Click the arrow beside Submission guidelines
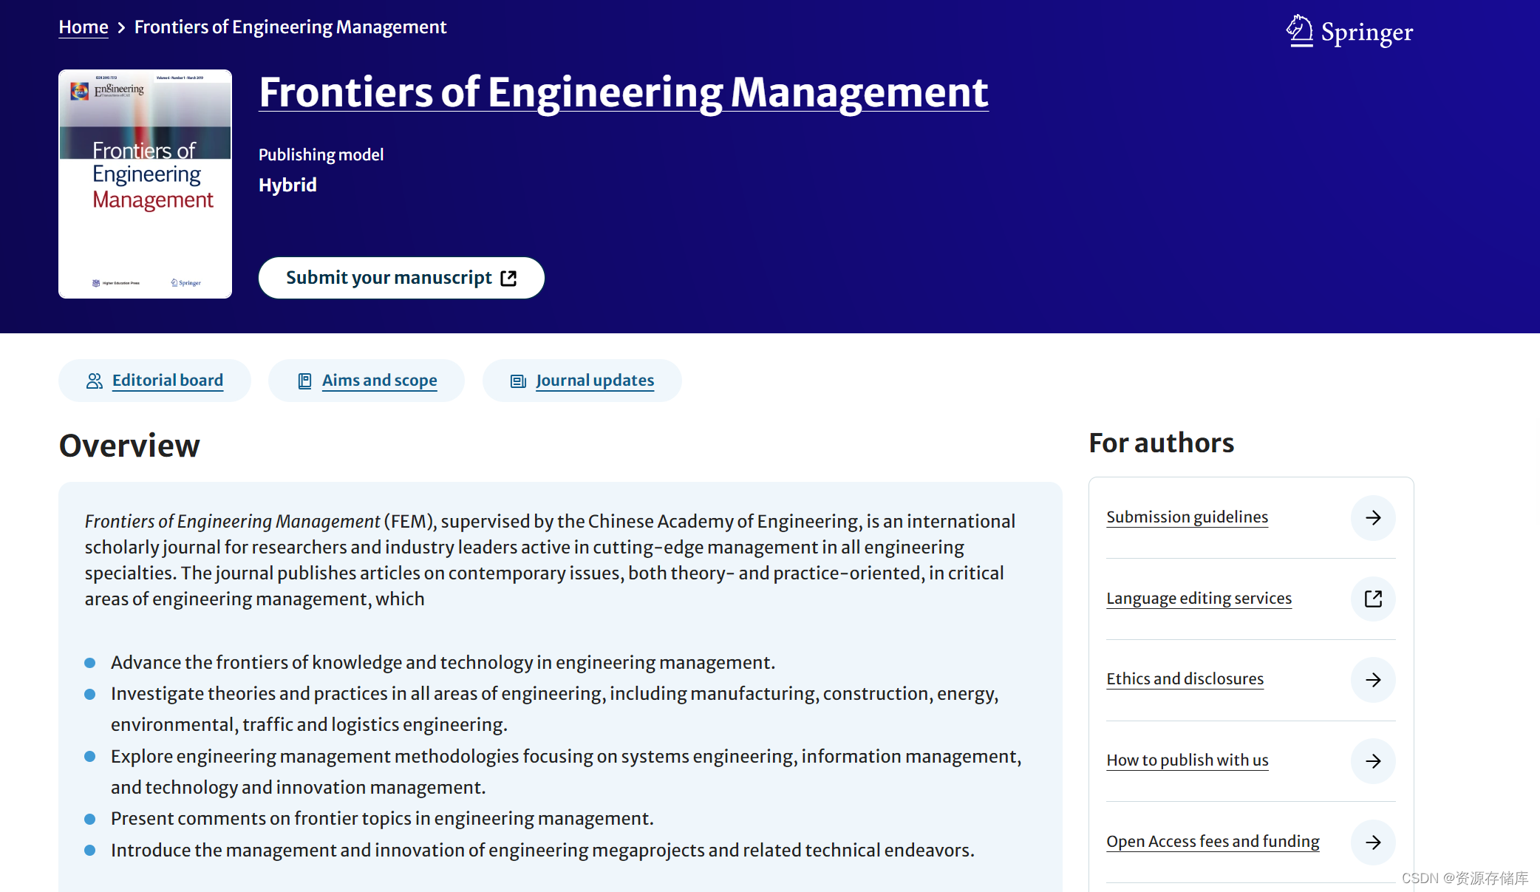This screenshot has height=892, width=1540. pos(1373,518)
